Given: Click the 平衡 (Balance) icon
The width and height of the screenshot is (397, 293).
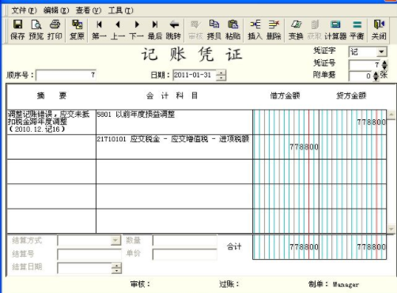Looking at the screenshot, I should pyautogui.click(x=357, y=30).
